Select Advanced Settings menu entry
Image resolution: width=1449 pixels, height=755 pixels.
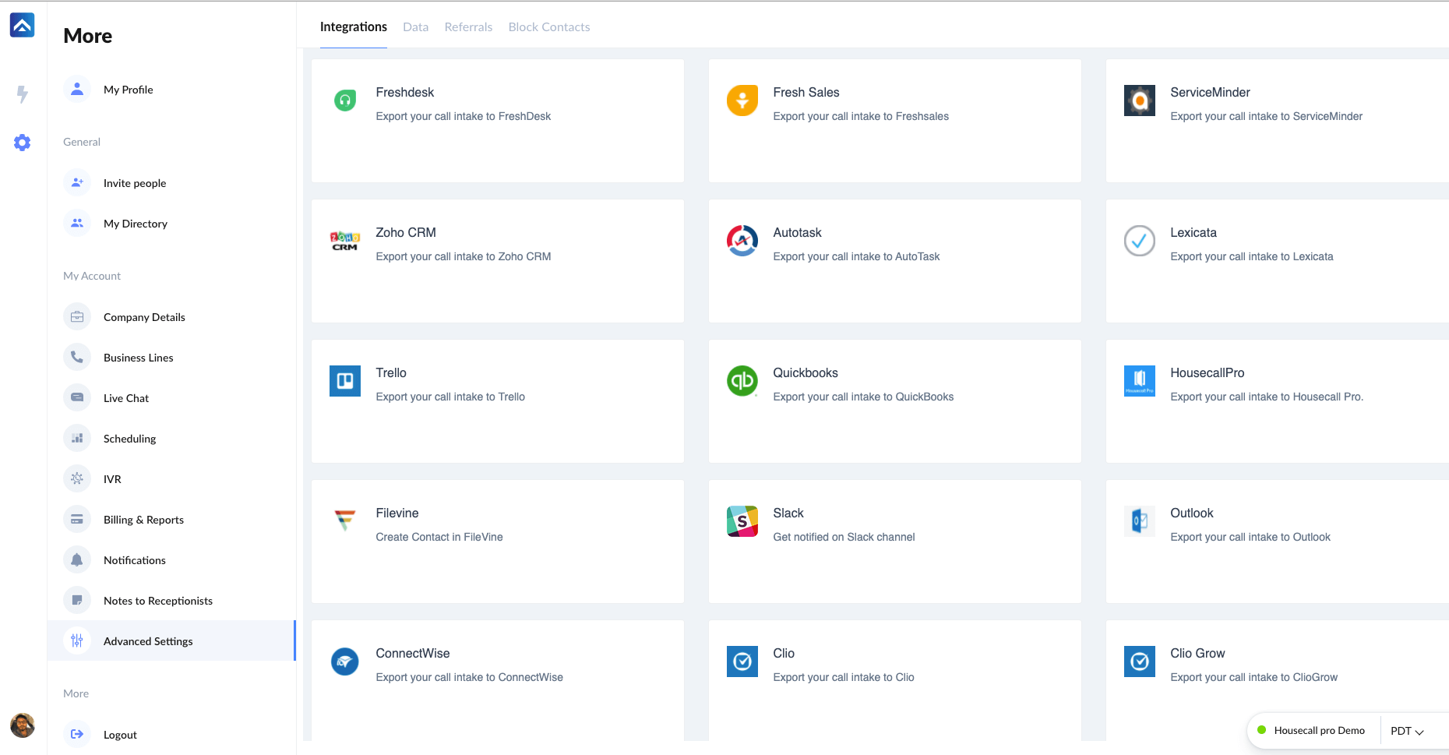pyautogui.click(x=171, y=641)
